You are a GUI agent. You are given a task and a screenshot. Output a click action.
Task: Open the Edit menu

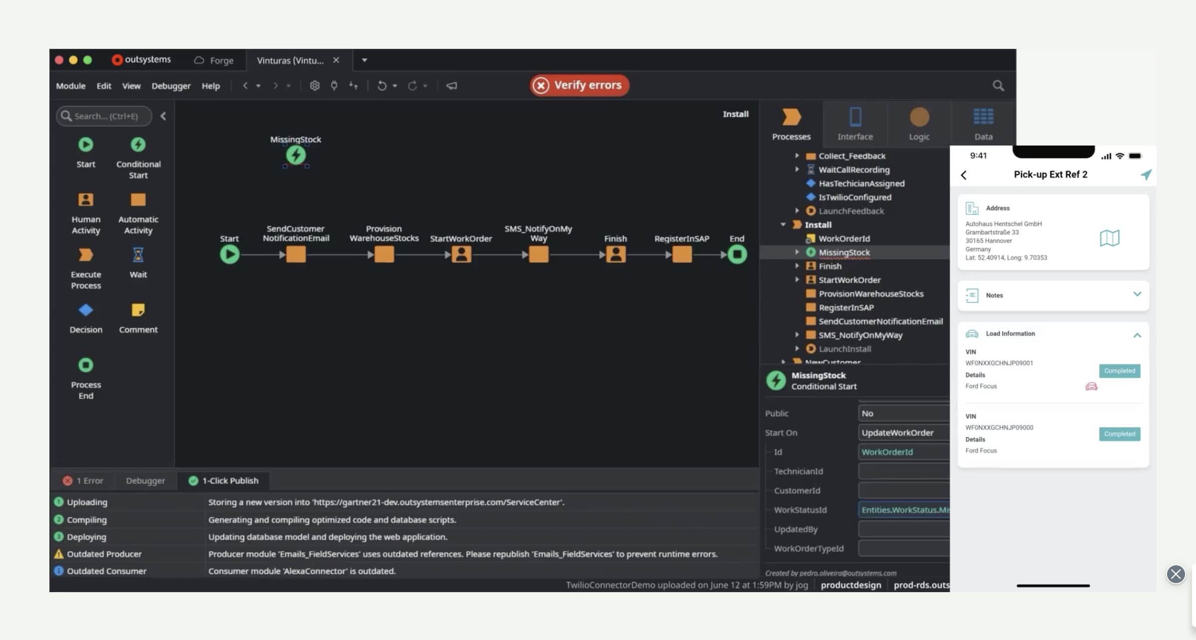click(104, 86)
